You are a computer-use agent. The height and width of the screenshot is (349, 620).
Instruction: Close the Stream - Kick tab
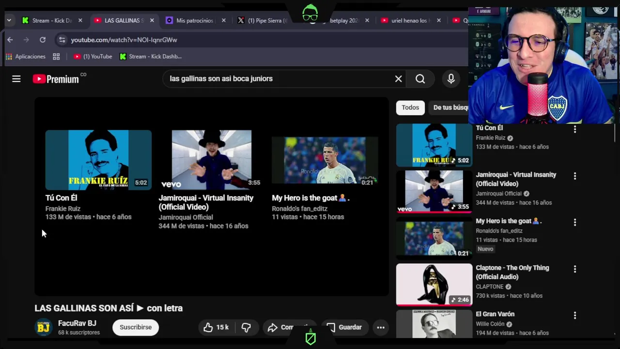pos(80,20)
